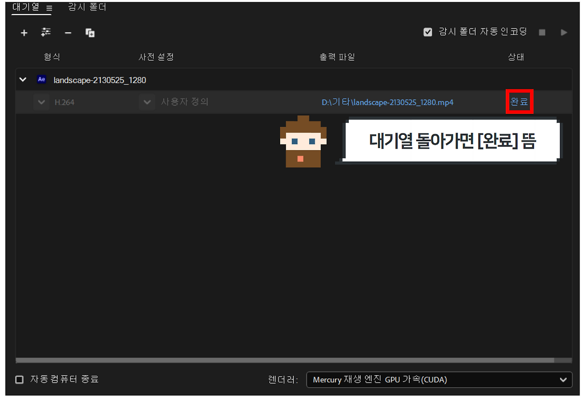Screen dimensions: 586x404
Task: Click the Add Source plus icon
Action: coord(24,32)
